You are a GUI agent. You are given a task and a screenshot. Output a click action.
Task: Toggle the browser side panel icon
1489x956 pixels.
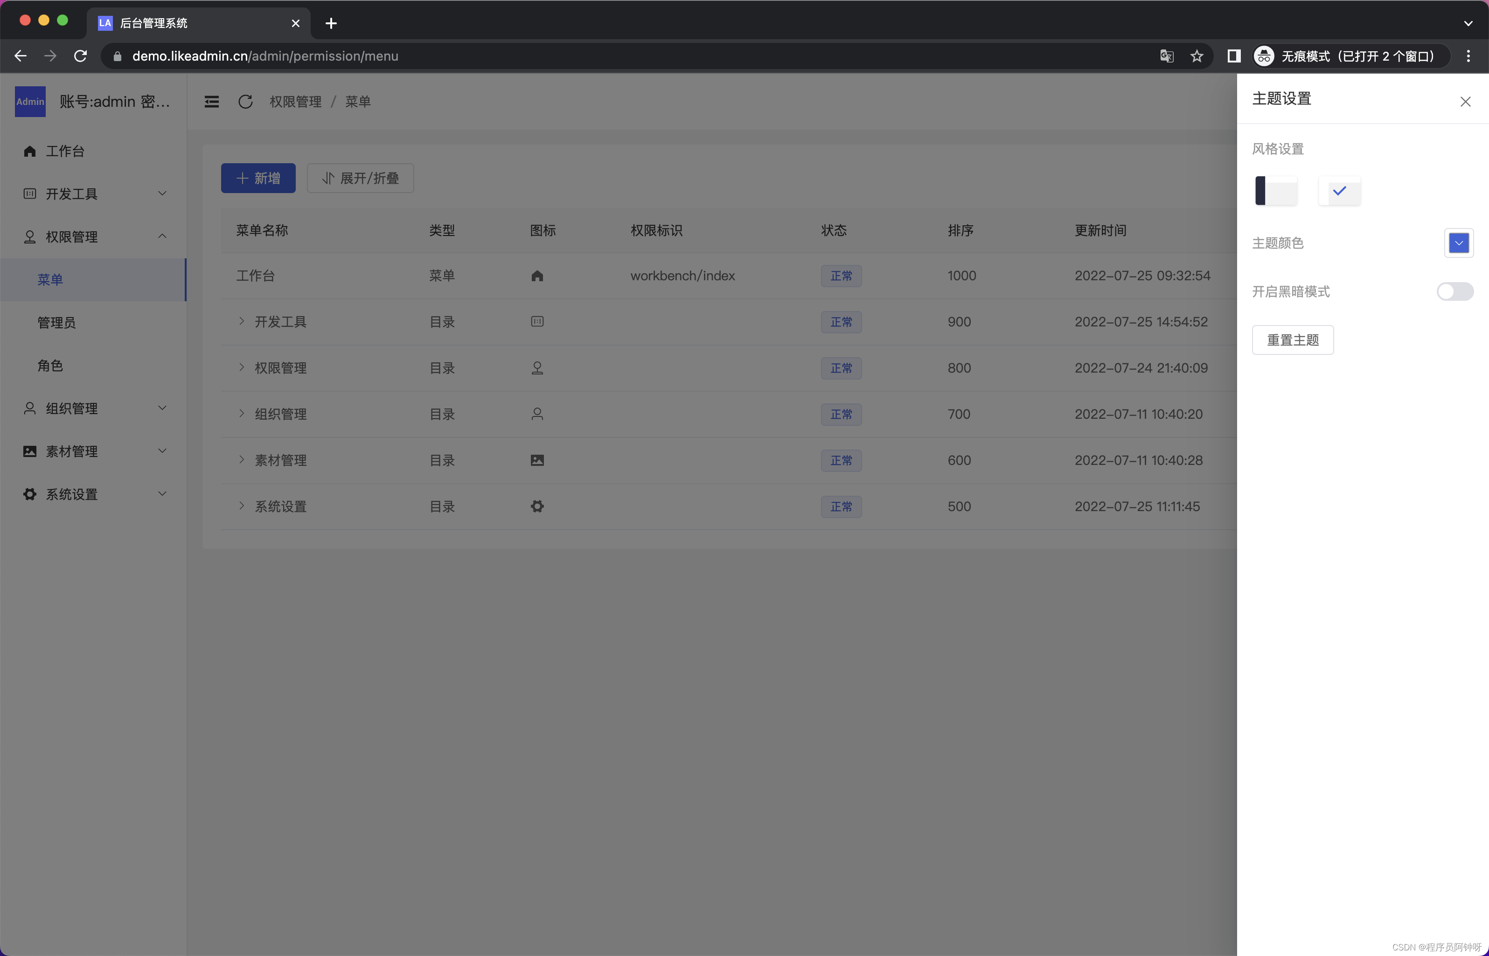coord(1234,56)
